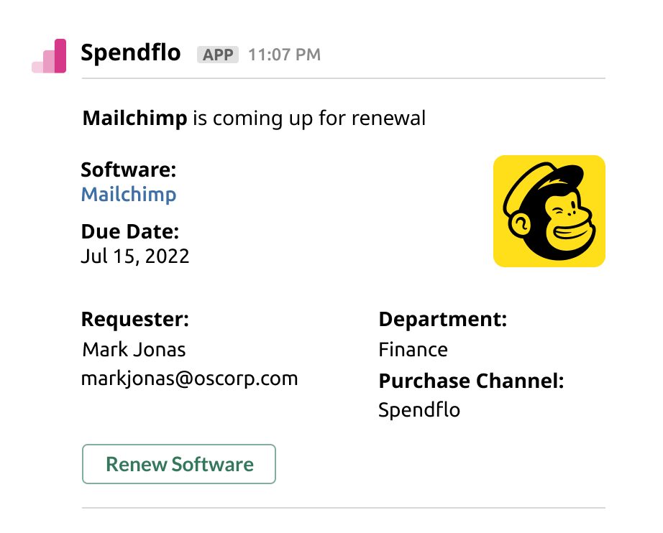Select the requester name Mark Jonas
This screenshot has height=533, width=663.
point(134,350)
